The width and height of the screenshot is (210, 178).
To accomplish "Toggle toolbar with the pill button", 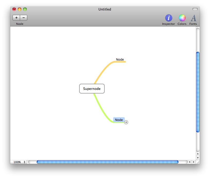I will coord(195,9).
